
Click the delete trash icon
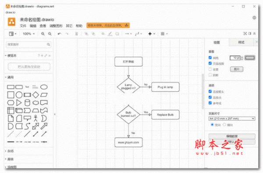click(x=76, y=34)
